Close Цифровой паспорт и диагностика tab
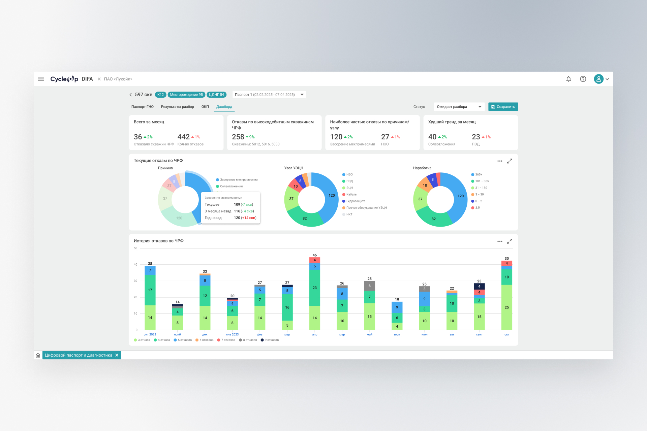The width and height of the screenshot is (647, 431). tap(117, 355)
